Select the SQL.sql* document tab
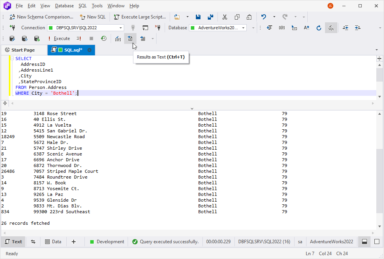The width and height of the screenshot is (384, 259). point(71,50)
